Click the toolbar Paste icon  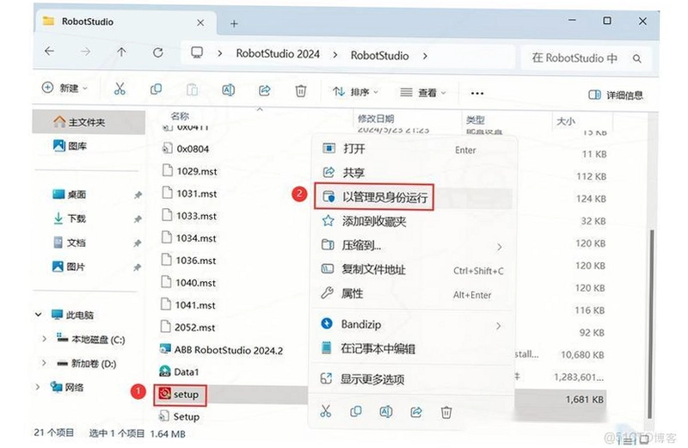[x=192, y=90]
